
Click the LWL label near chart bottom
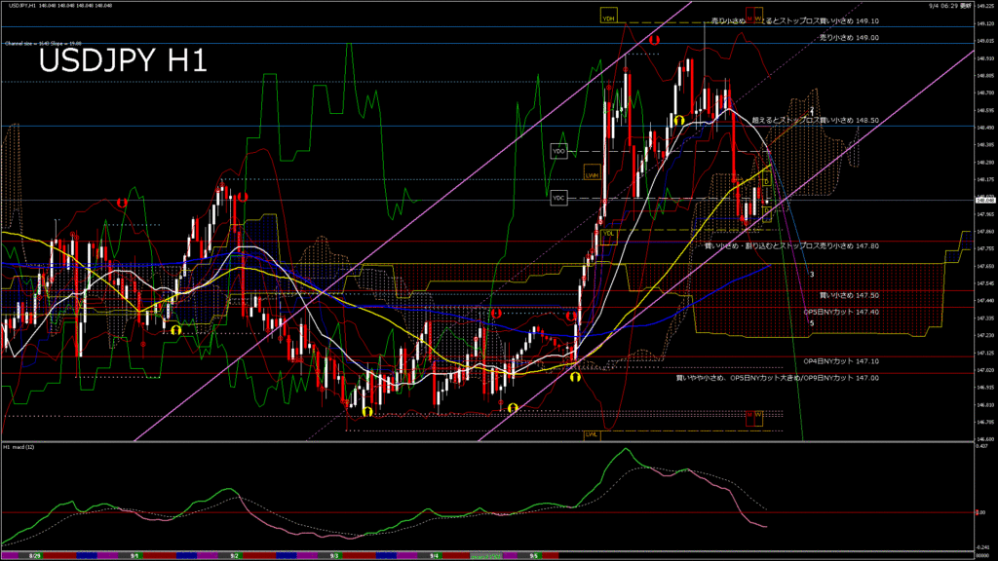[x=591, y=434]
